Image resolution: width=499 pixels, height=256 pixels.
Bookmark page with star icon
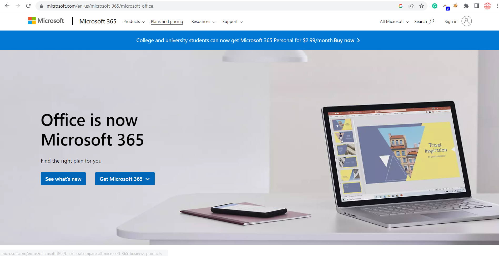point(421,6)
